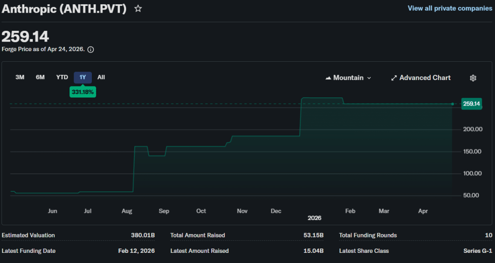Click the 53.15B amount value

[x=313, y=235]
